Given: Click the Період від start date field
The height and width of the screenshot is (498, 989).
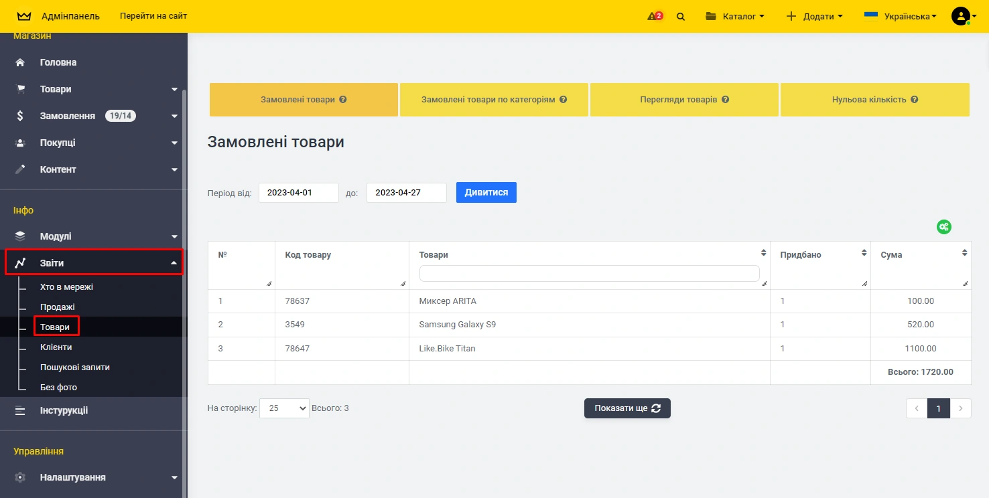Looking at the screenshot, I should pyautogui.click(x=298, y=193).
